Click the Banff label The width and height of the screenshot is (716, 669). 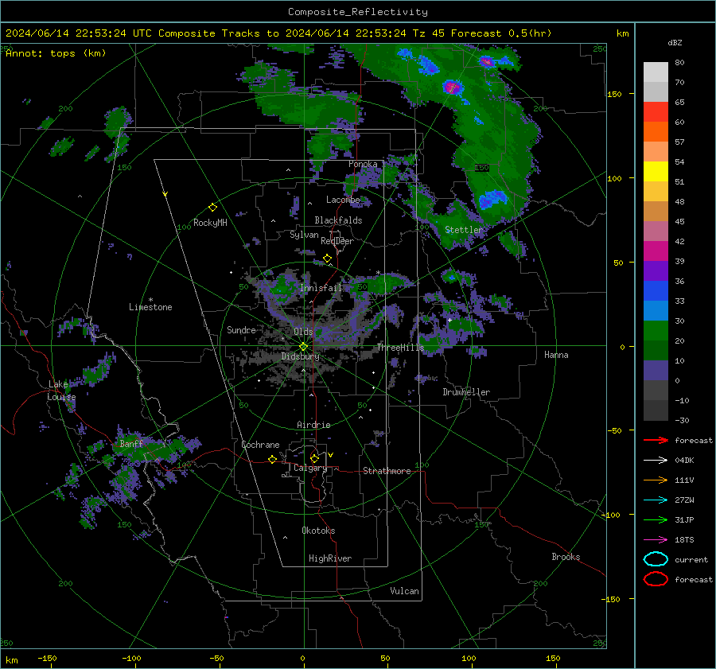131,444
